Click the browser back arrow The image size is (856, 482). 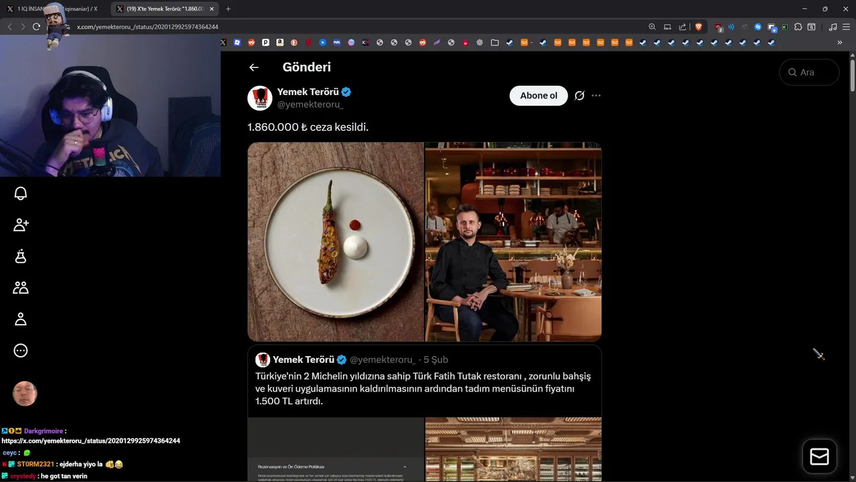pos(9,27)
